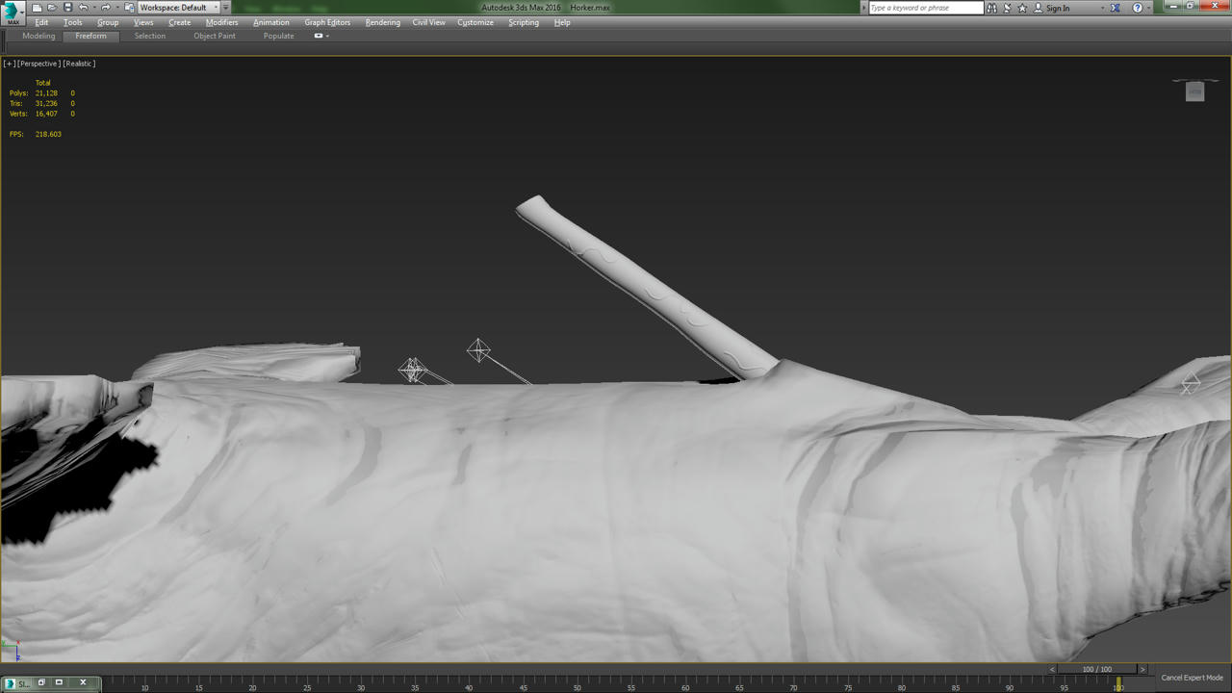Click the light gizmo near frame 40
The image size is (1232, 693).
pyautogui.click(x=478, y=350)
